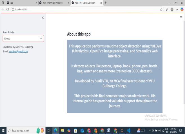Close the active Real-Time Object Detection tab
Screen dimensions: 185x134
click(x=101, y=3)
